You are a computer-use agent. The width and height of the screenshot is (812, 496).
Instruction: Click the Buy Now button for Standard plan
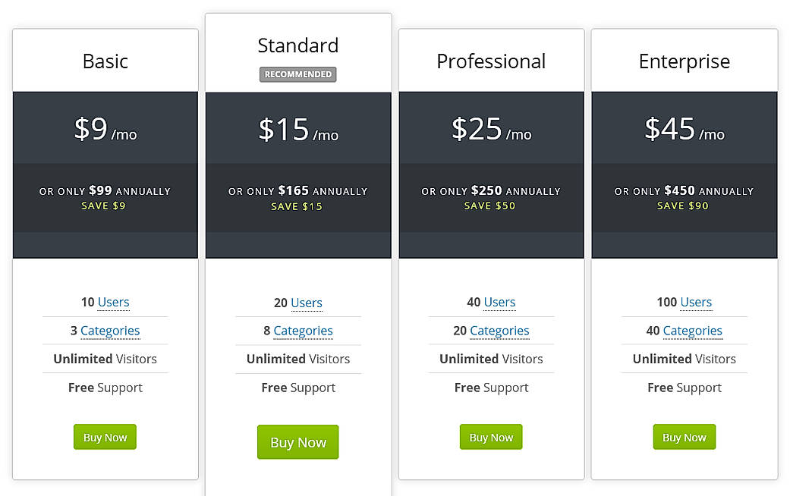pyautogui.click(x=297, y=442)
